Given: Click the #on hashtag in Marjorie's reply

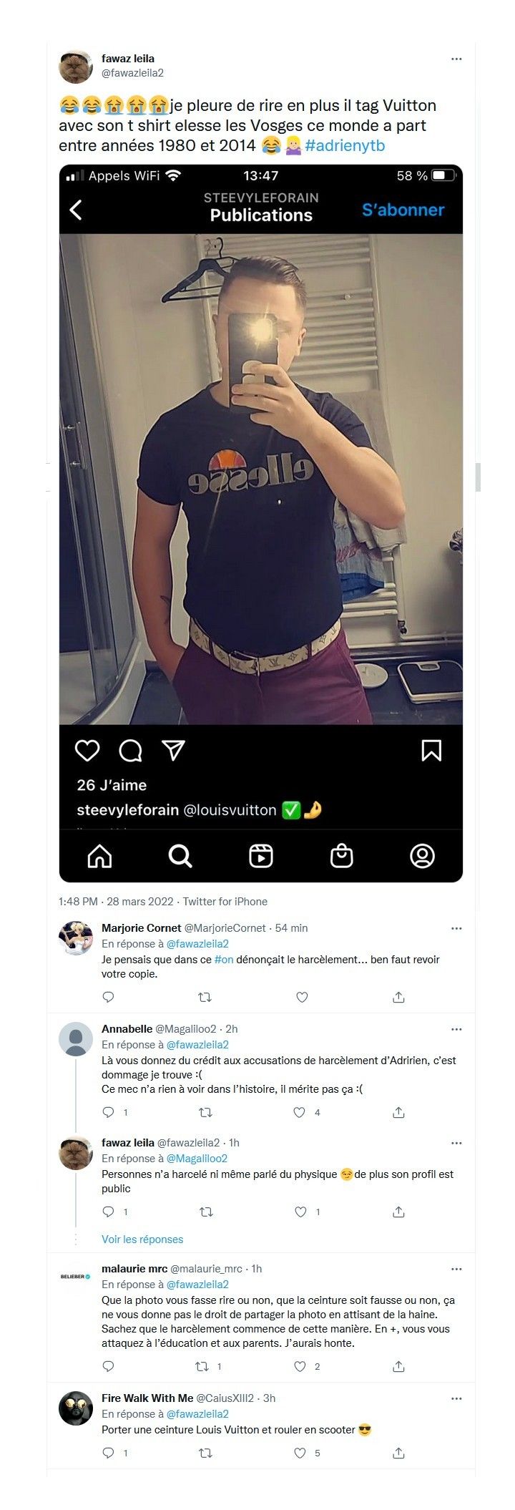Looking at the screenshot, I should (224, 960).
